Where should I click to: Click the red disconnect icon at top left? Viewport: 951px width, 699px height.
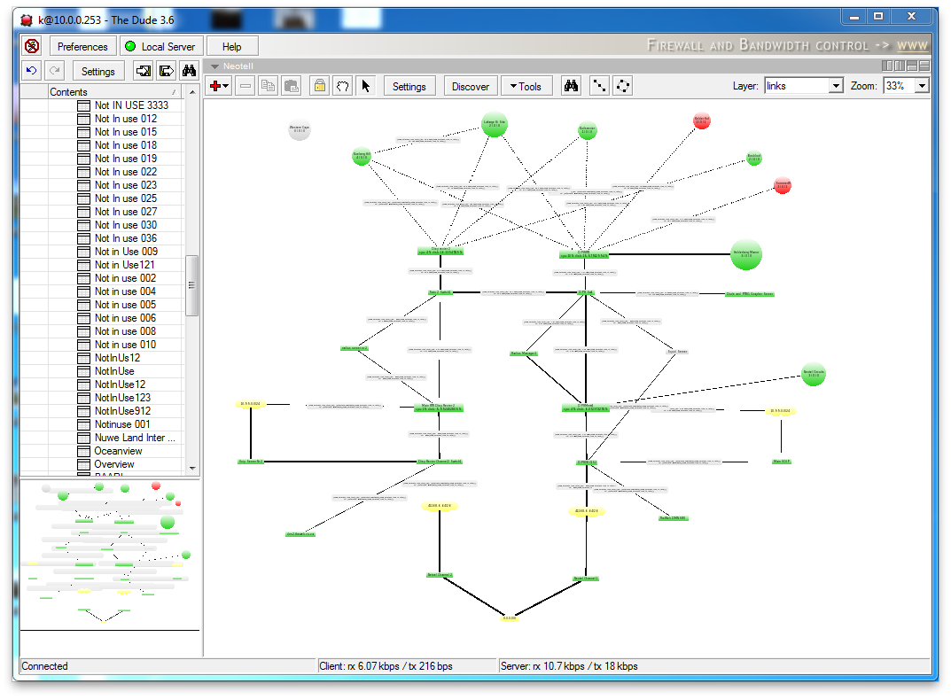coord(33,45)
